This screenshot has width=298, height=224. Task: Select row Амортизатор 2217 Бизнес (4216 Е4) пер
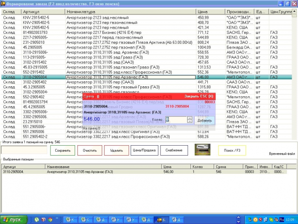point(147,32)
